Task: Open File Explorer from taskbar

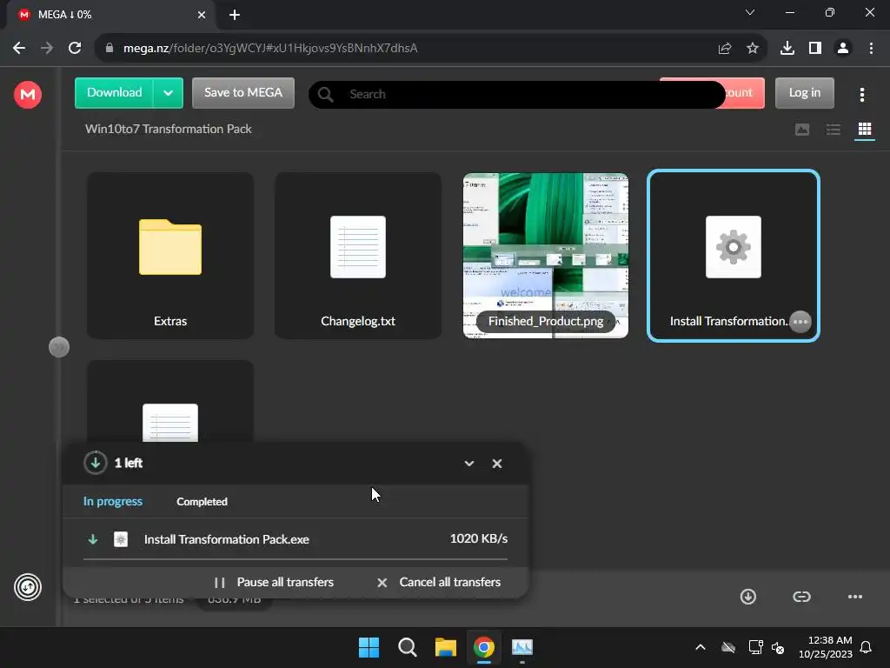Action: pyautogui.click(x=446, y=647)
